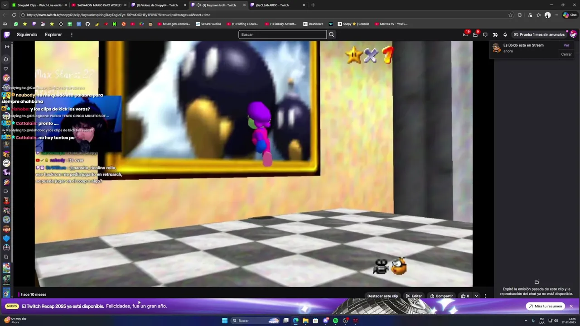Expand the chevron next to like count
This screenshot has width=580, height=326.
(476, 296)
